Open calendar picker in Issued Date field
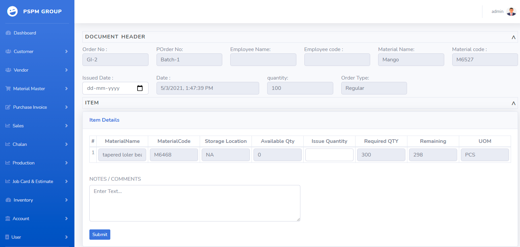 click(x=140, y=88)
